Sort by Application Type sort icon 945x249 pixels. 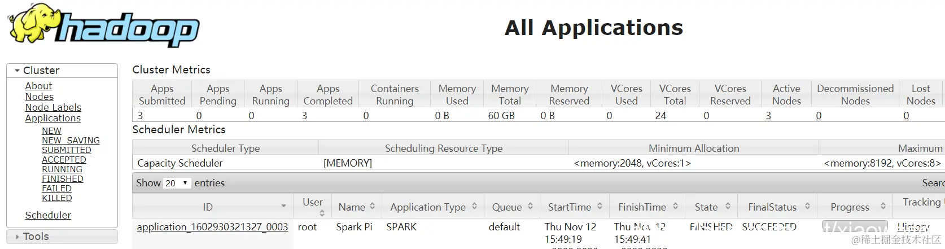point(474,207)
